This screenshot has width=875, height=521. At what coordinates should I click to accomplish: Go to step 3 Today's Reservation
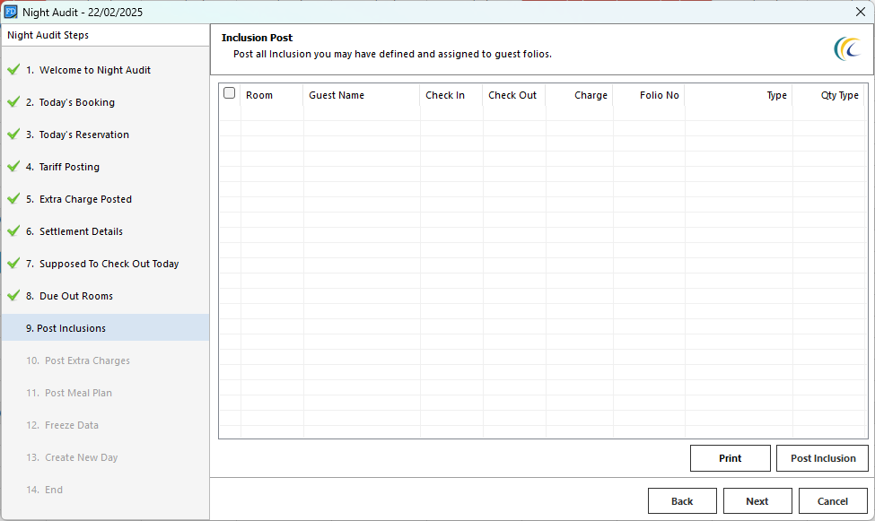pos(83,135)
